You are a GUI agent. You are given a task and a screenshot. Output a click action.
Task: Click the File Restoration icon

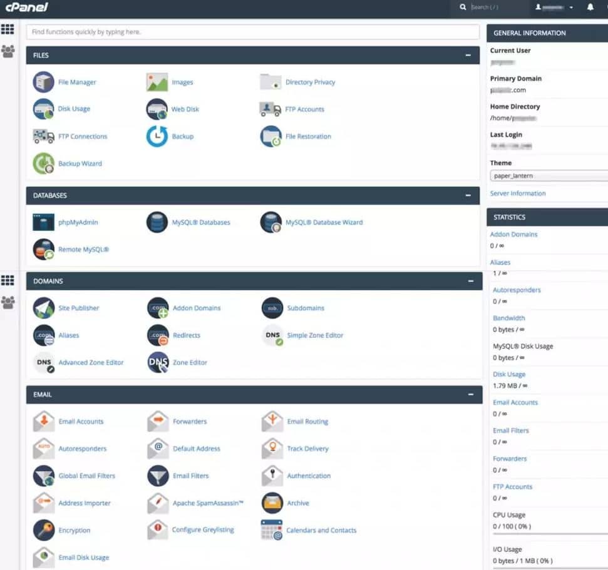tap(271, 136)
